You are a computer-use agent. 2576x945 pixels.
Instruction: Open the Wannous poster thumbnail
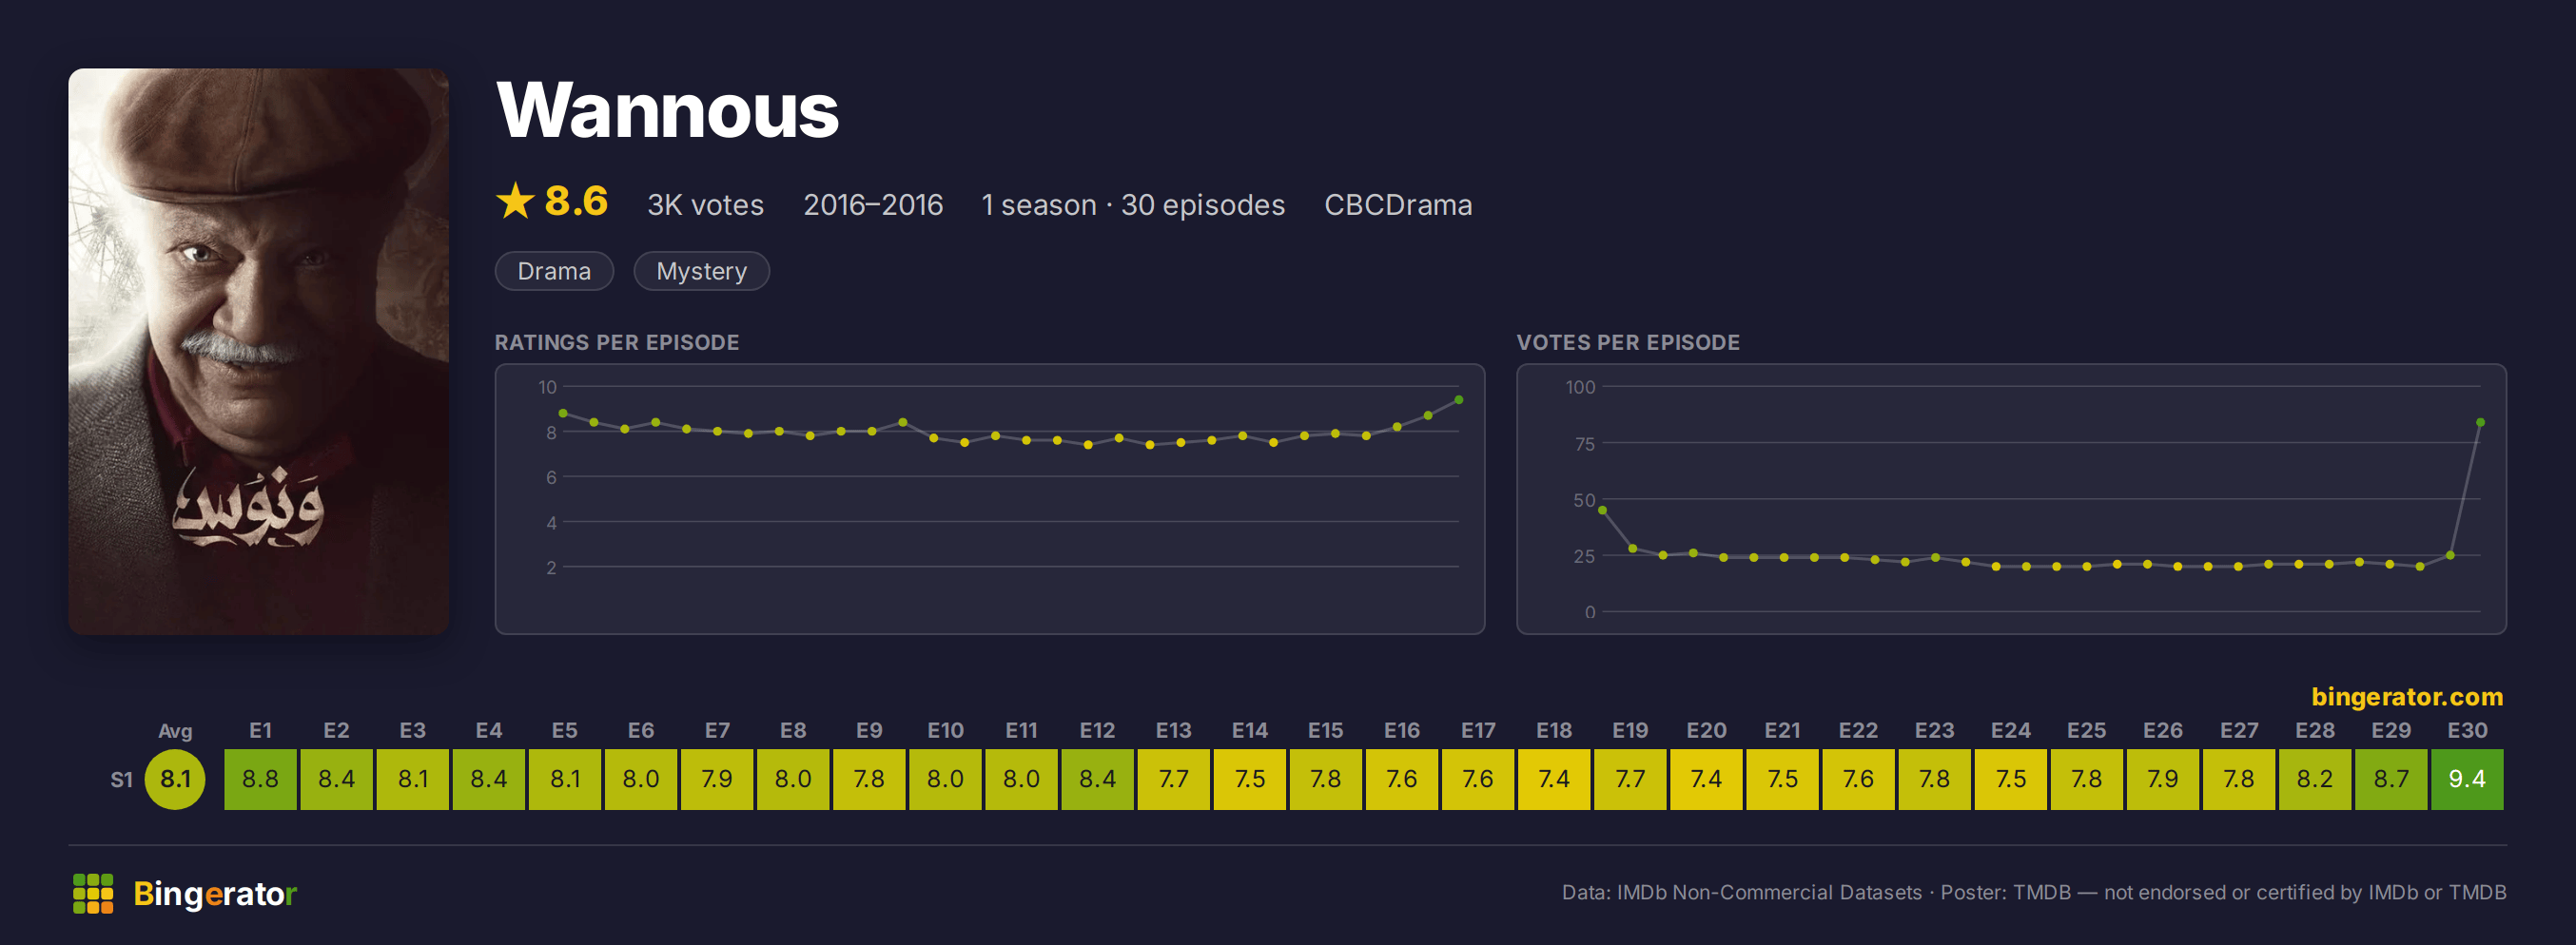coord(259,352)
